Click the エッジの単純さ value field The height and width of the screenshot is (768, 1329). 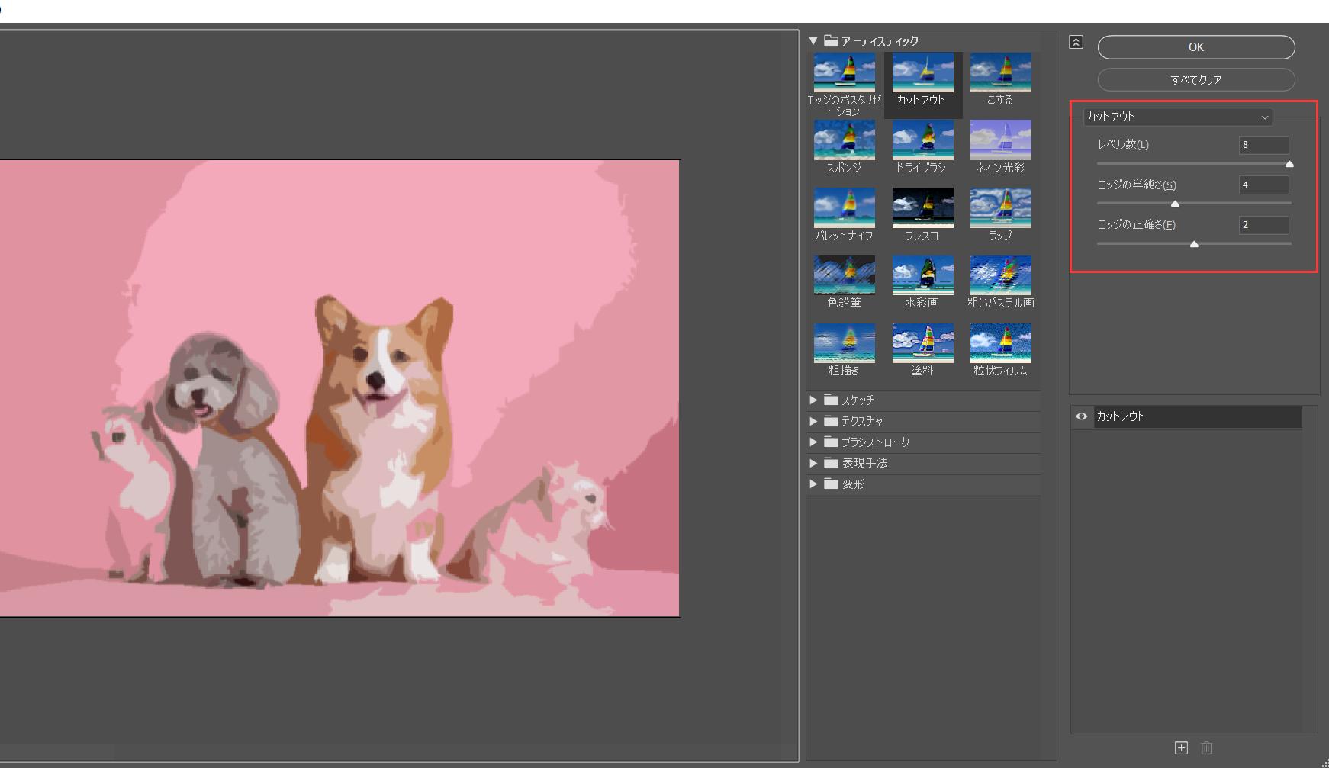(x=1264, y=185)
